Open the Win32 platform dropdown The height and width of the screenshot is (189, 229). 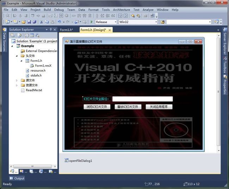click(x=156, y=22)
